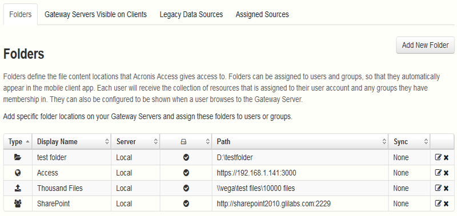Click 'Local' server in SharePoint row
Image resolution: width=457 pixels, height=216 pixels.
pyautogui.click(x=124, y=204)
